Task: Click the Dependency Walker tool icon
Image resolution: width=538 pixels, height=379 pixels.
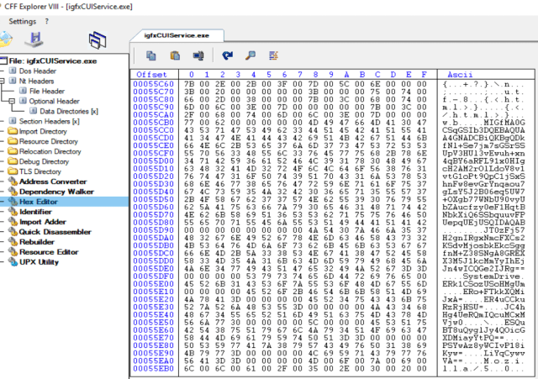Action: pos(13,192)
